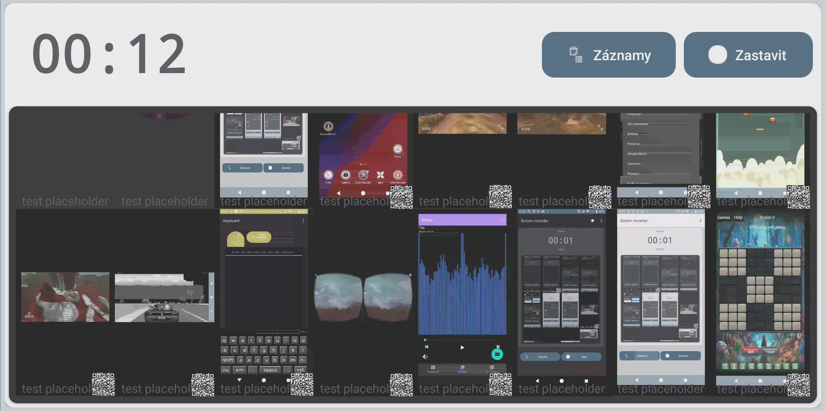Click the Záznamy button's records list icon
This screenshot has width=825, height=411.
click(x=576, y=55)
